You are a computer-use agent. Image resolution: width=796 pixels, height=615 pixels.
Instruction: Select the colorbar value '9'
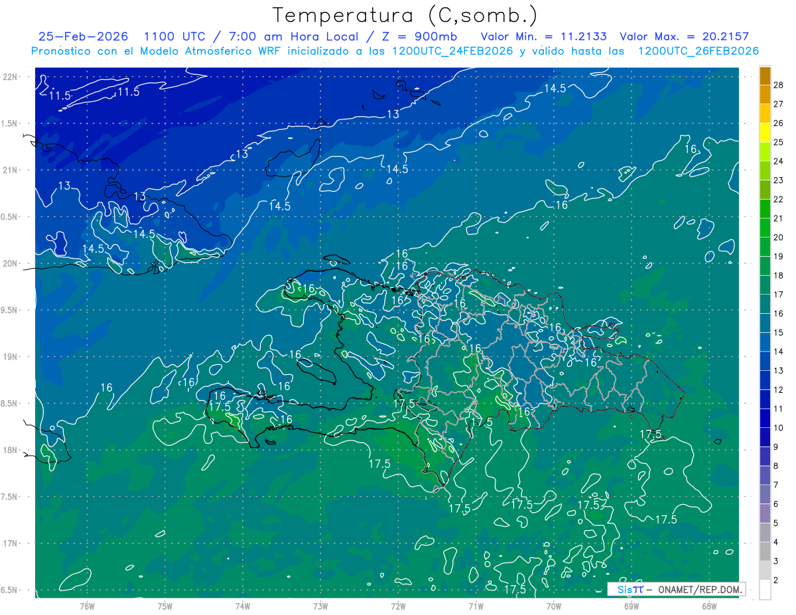tap(776, 447)
